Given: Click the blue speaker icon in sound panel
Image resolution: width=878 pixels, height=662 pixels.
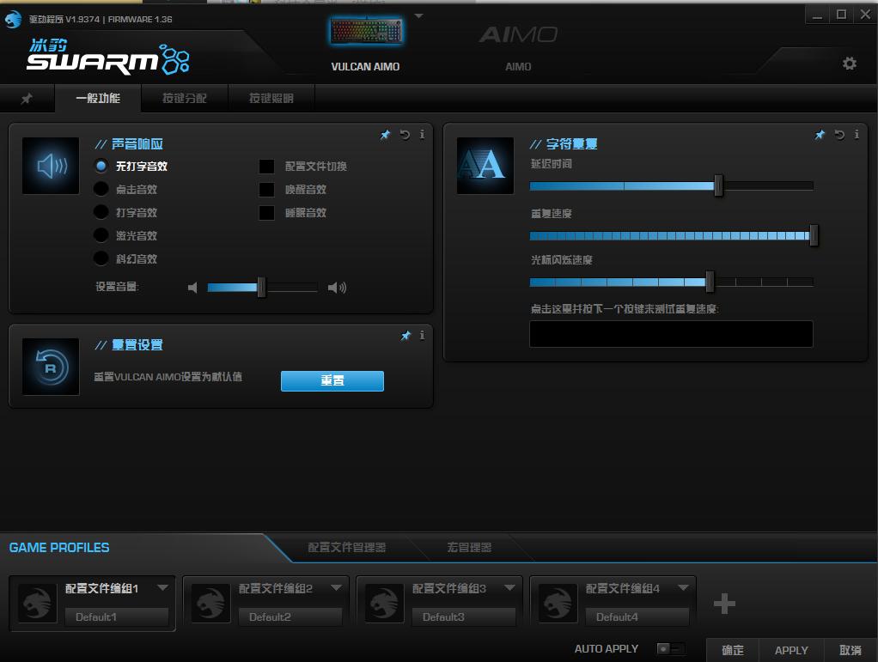Looking at the screenshot, I should (x=50, y=165).
